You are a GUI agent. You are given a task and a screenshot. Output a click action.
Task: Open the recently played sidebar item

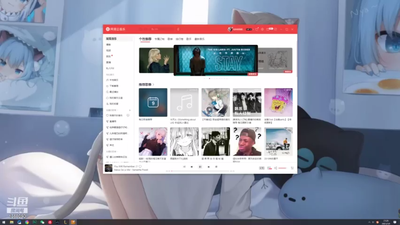[112, 92]
